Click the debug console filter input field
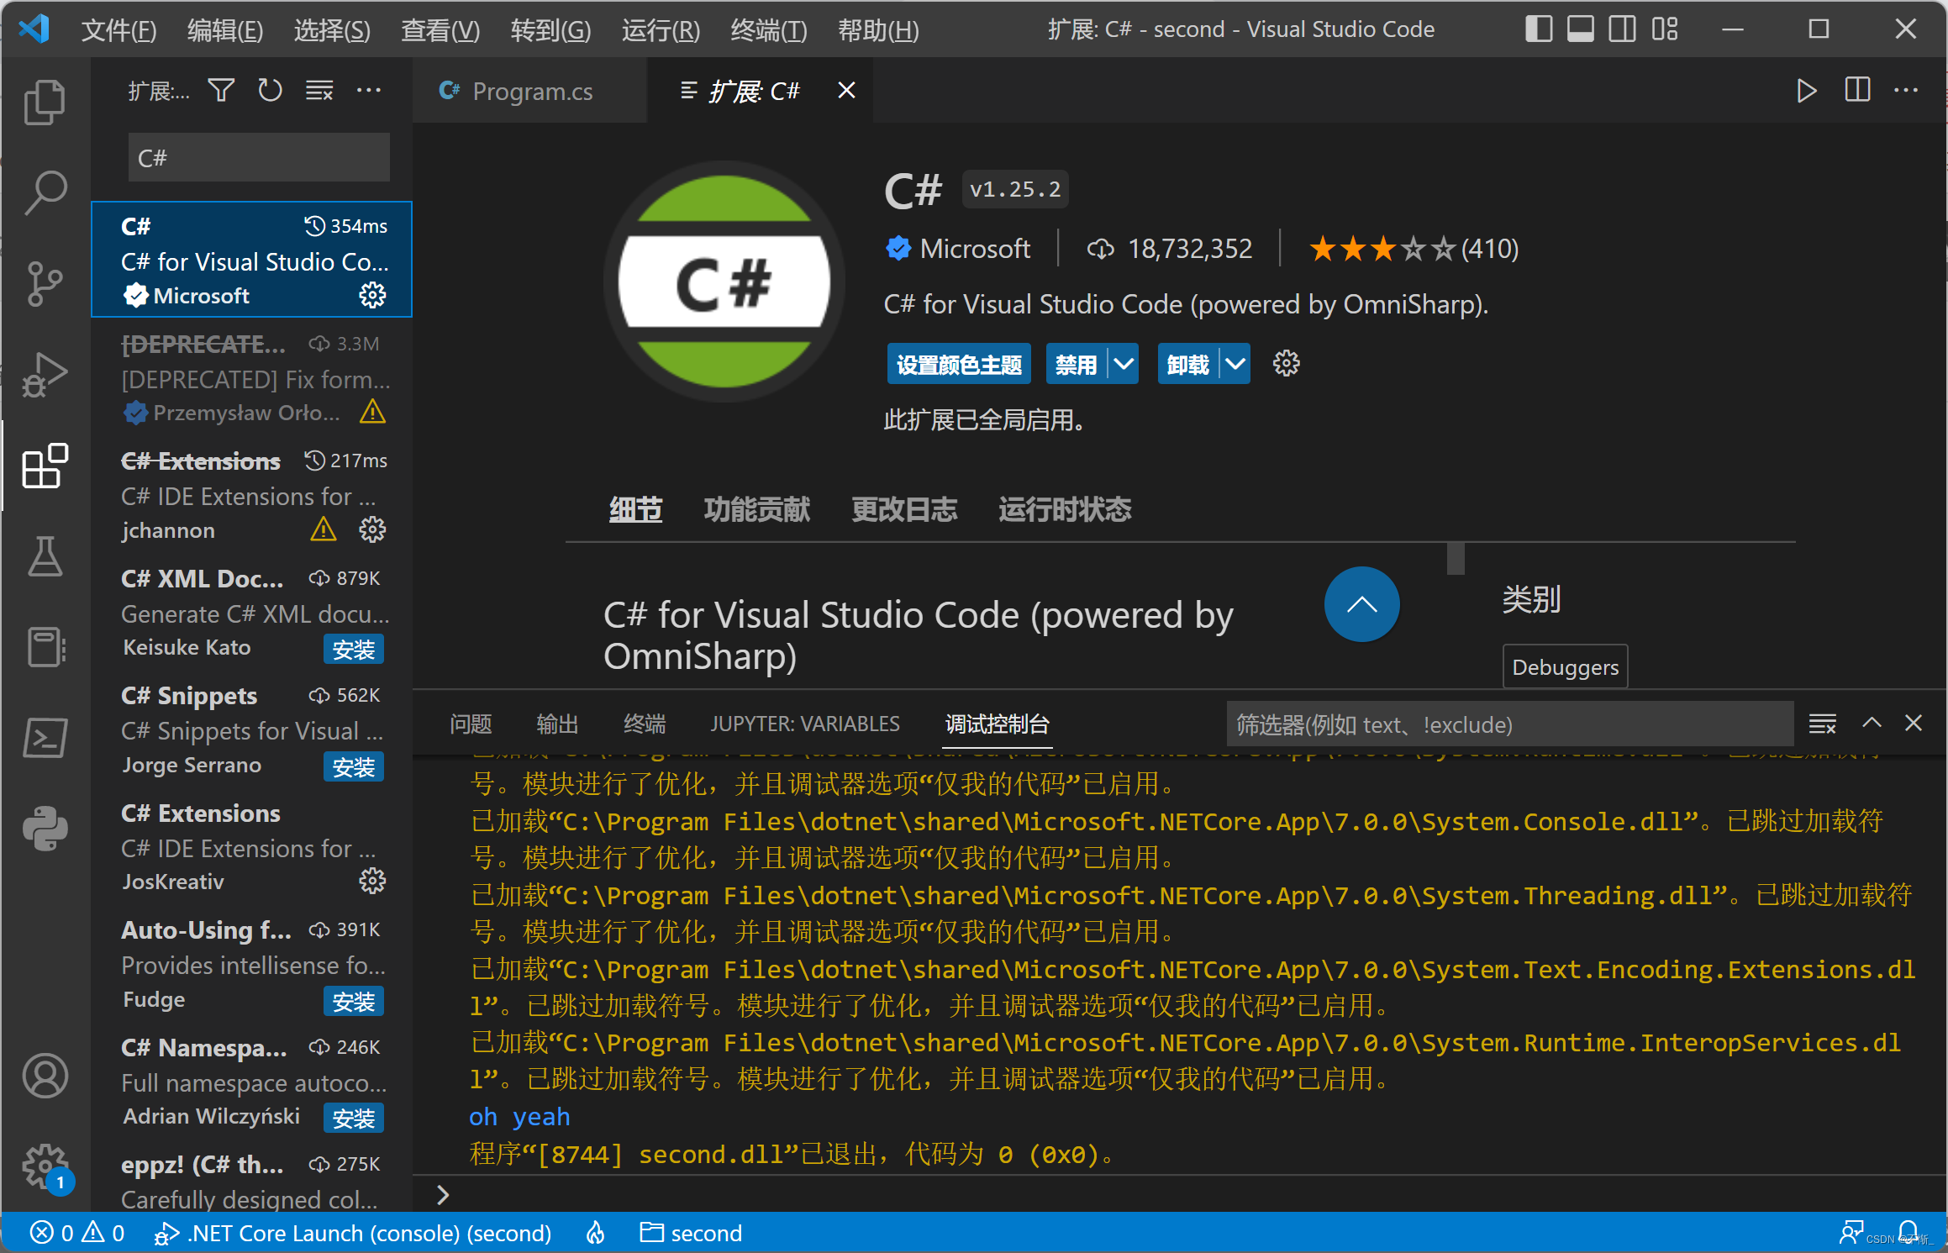This screenshot has width=1948, height=1253. pos(1510,724)
